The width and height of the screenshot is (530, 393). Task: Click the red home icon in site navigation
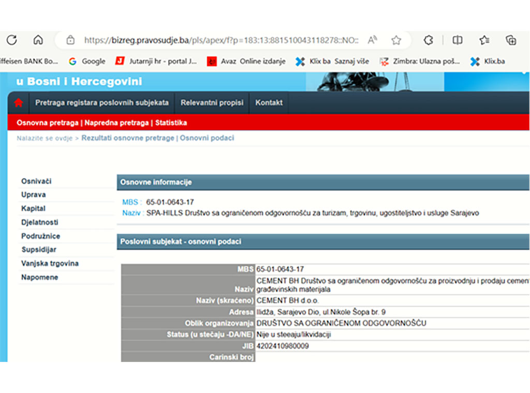[19, 103]
